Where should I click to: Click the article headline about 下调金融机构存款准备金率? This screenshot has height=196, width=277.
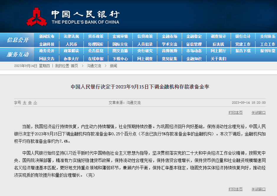pyautogui.click(x=140, y=87)
